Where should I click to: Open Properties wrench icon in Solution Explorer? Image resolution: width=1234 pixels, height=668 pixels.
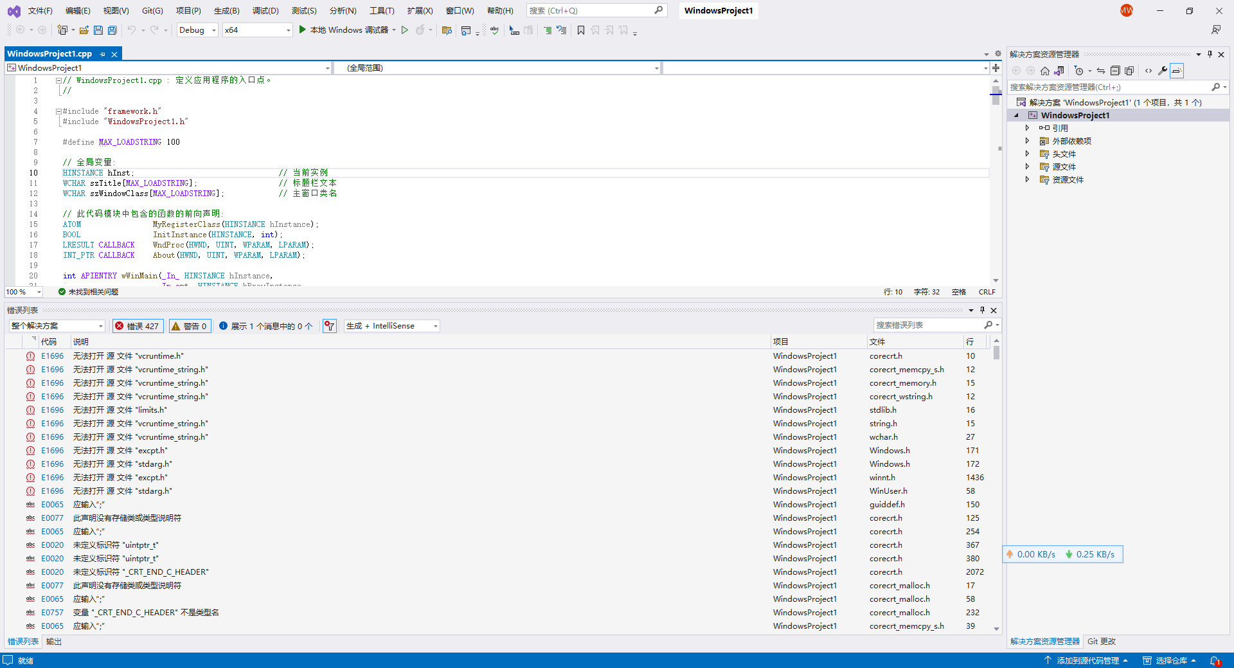pyautogui.click(x=1162, y=71)
